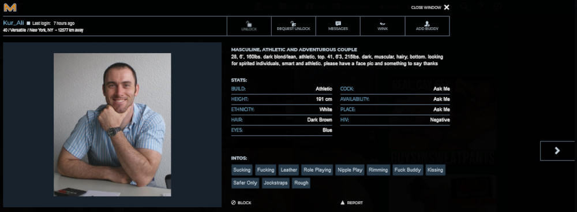Screen dimensions: 577x212
Task: Request Unlock of private photos
Action: pos(293,26)
